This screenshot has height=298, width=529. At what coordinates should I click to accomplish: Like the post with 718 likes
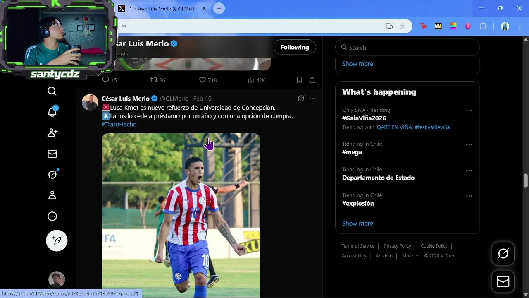click(208, 80)
